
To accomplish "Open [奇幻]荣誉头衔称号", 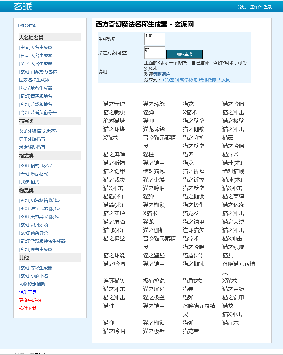I will 38,112.
